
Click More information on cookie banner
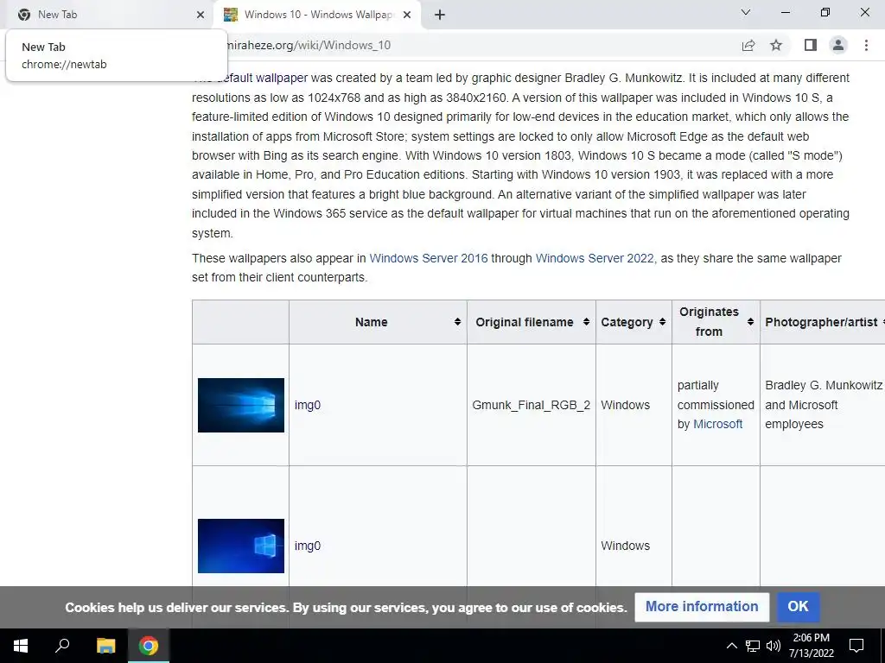(702, 607)
